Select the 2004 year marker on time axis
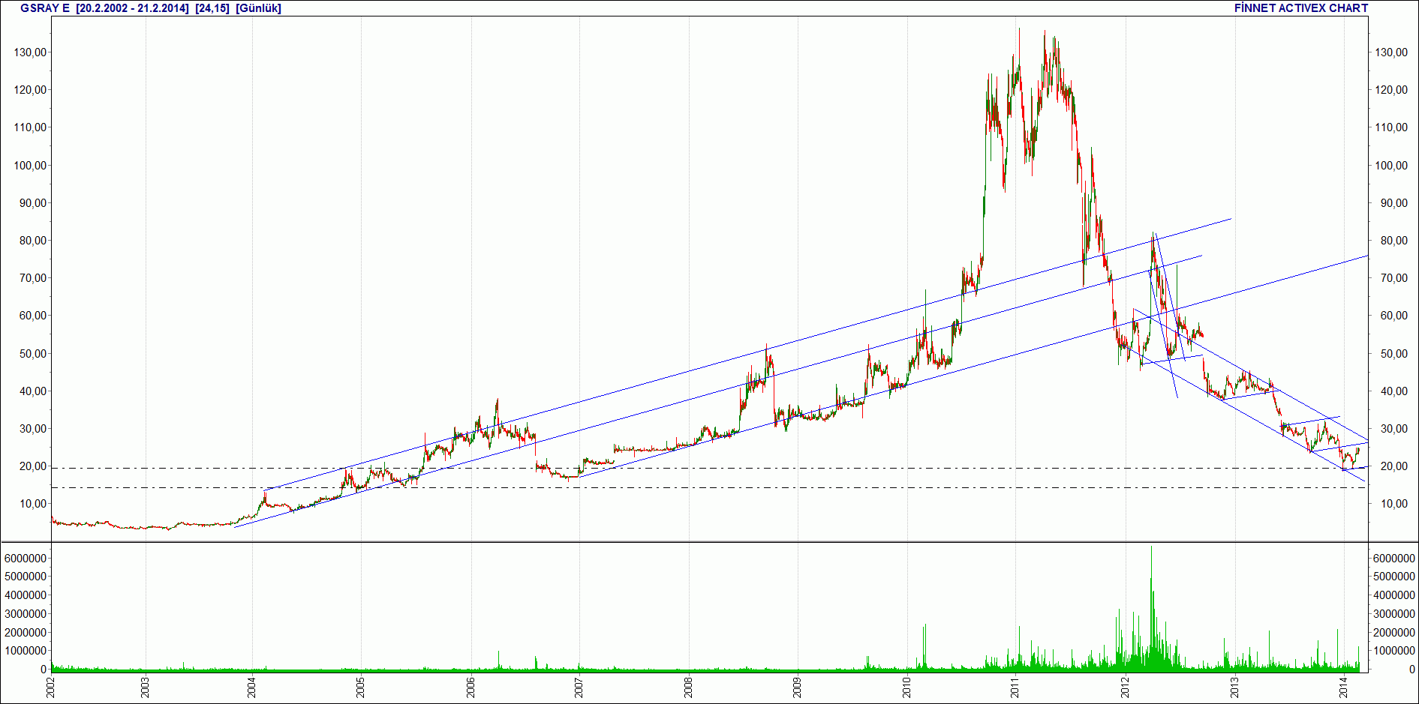 252,688
